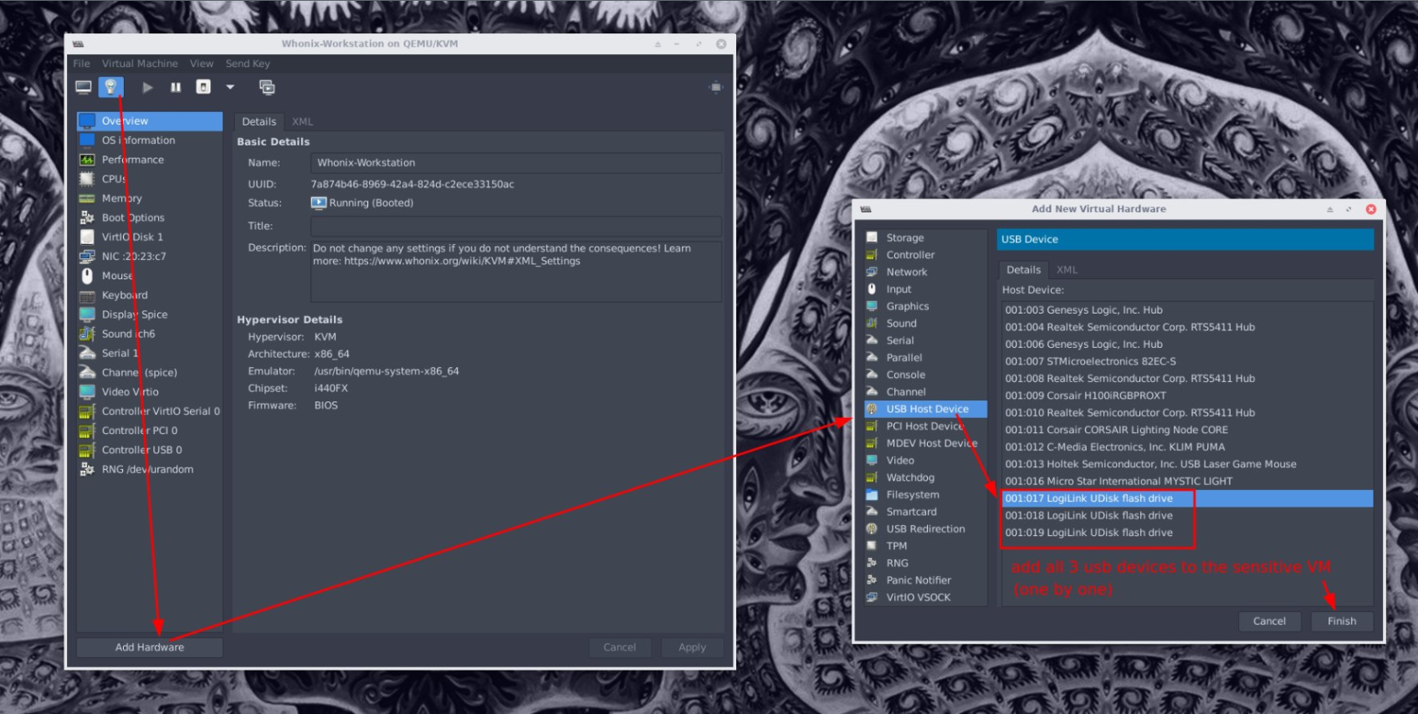Screen dimensions: 1418x714
Task: Select Controller USB 0 entry
Action: 150,450
